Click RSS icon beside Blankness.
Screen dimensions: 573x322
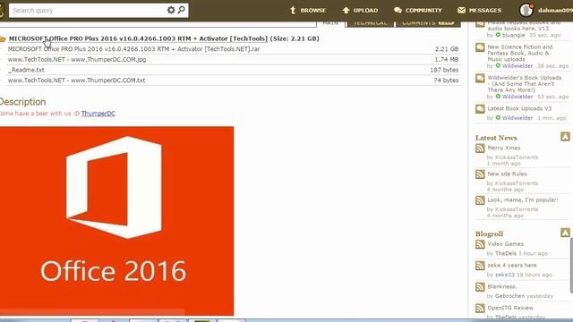(480, 287)
